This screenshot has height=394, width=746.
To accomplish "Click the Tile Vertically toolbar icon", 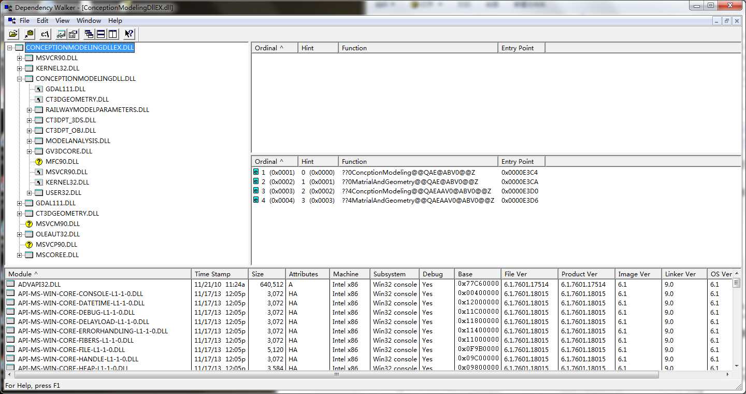I will 112,34.
